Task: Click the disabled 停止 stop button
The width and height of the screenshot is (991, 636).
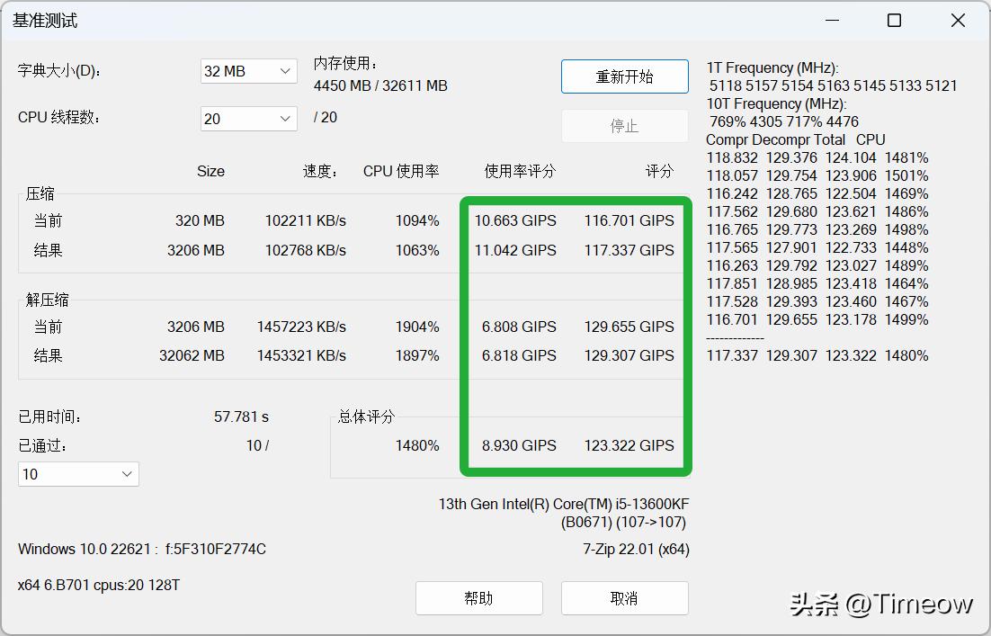Action: 624,126
